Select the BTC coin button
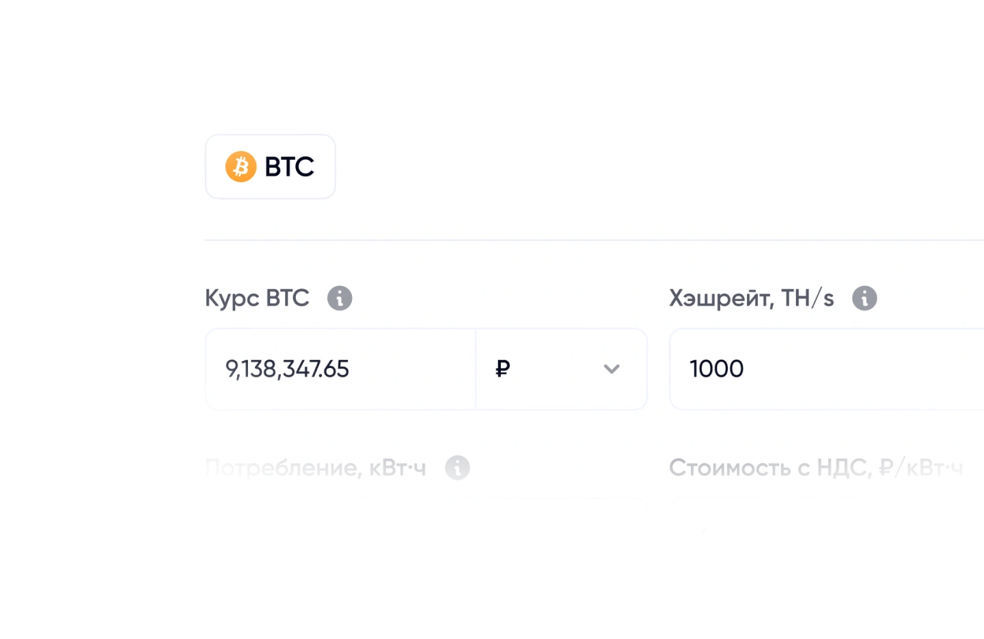The height and width of the screenshot is (639, 984). [271, 167]
